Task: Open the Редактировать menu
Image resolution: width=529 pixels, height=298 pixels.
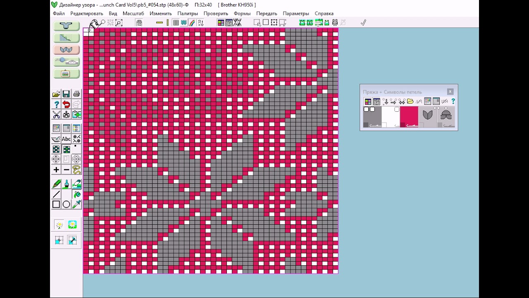Action: pos(86,14)
